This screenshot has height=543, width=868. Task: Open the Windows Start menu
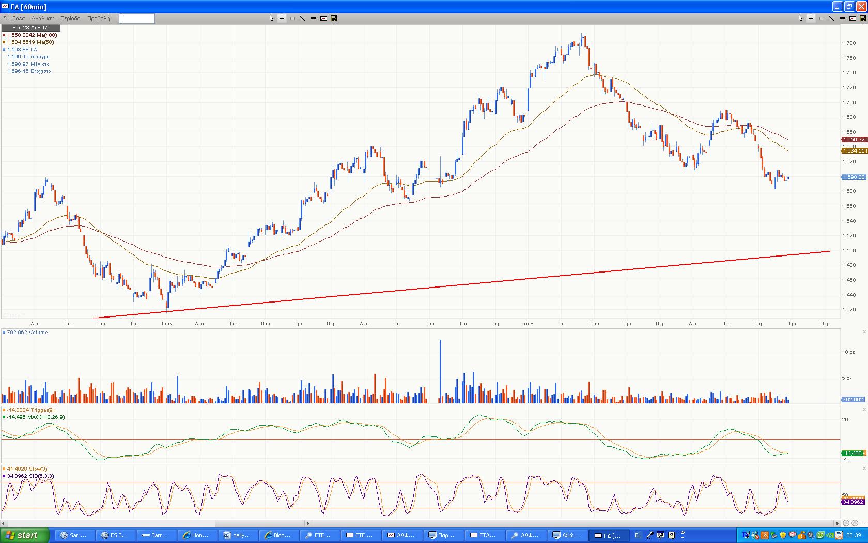click(24, 535)
